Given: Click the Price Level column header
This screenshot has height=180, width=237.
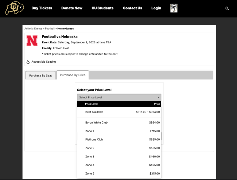Looking at the screenshot, I should click(91, 104).
